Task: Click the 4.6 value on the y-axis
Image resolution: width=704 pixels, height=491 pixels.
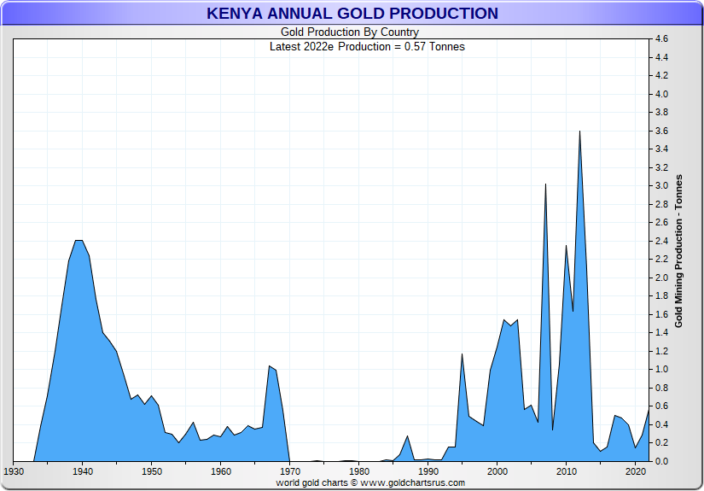Action: (662, 39)
